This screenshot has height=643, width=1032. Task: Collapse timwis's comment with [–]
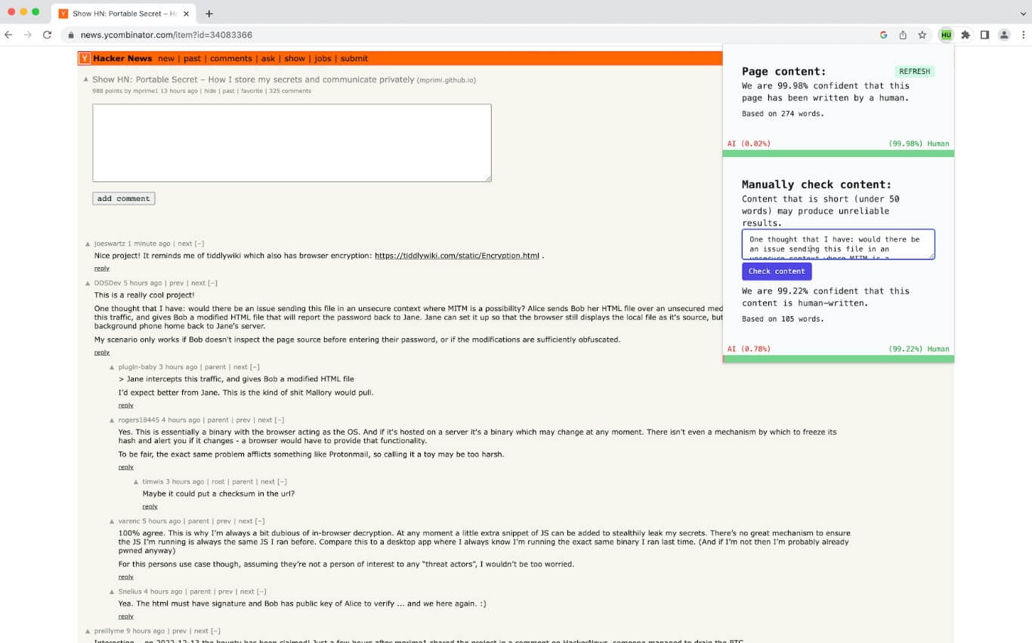click(282, 481)
